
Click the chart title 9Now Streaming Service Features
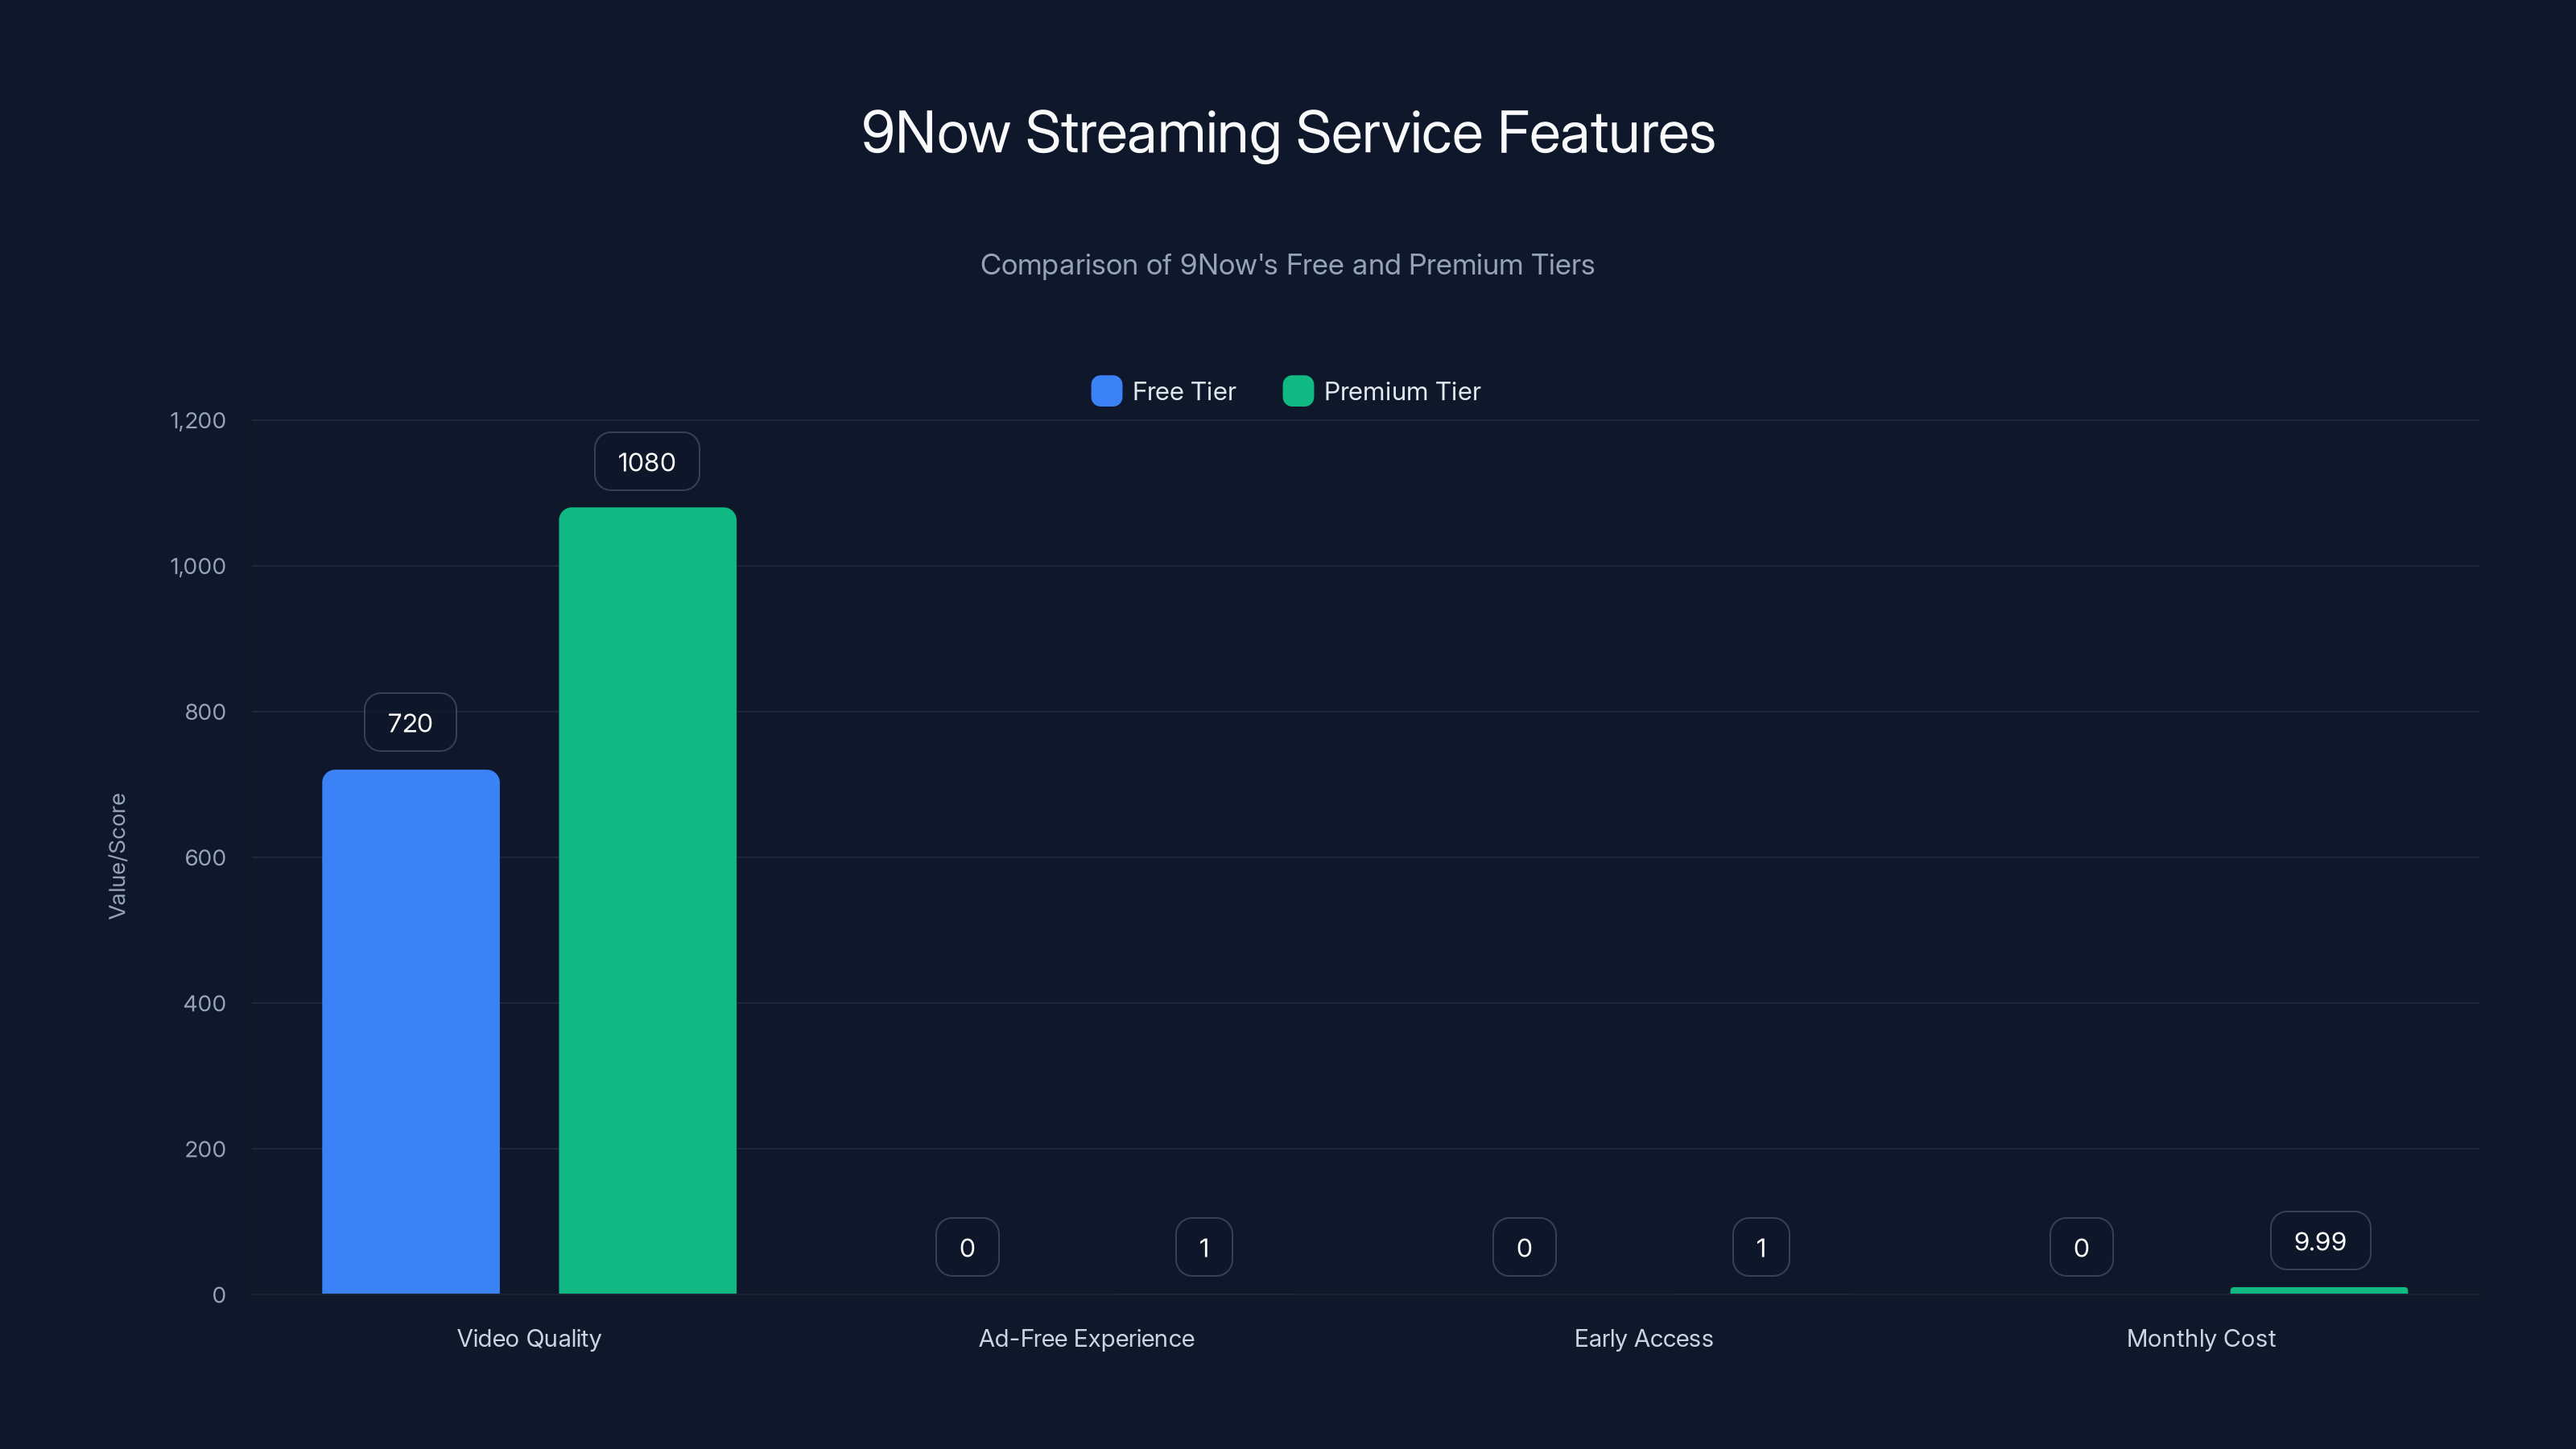[1288, 131]
